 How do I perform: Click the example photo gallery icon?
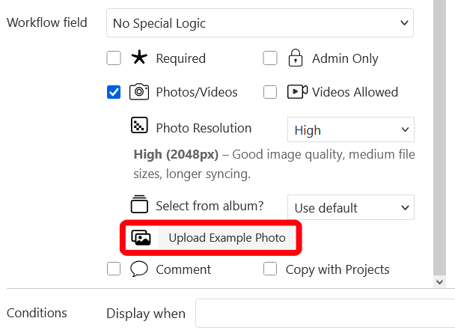(x=141, y=238)
